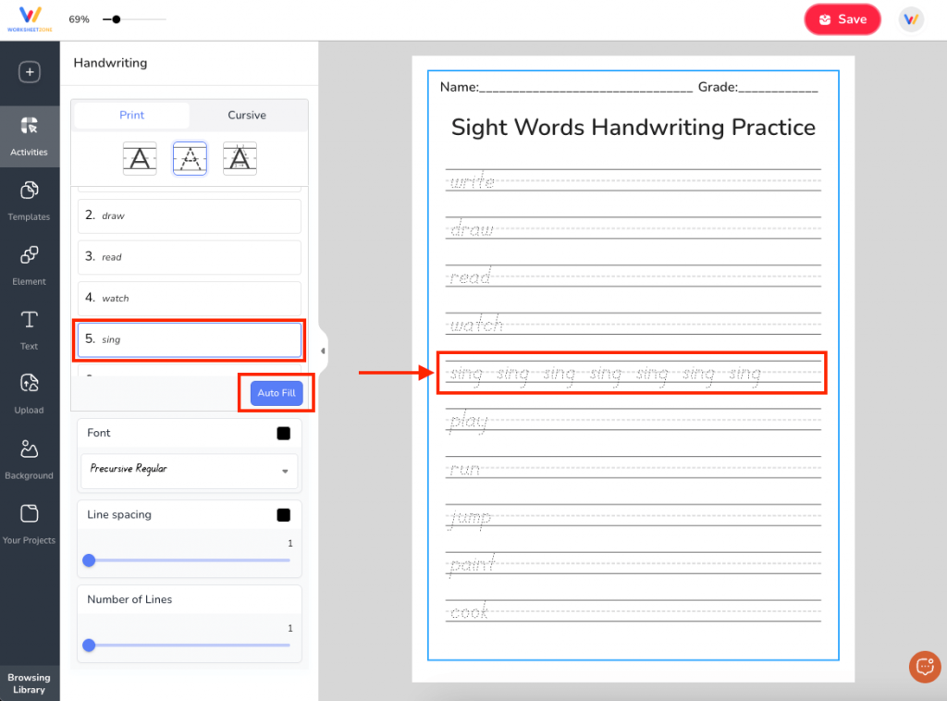Screen dimensions: 947x701
Task: Open the workspace avatar menu
Action: [911, 18]
